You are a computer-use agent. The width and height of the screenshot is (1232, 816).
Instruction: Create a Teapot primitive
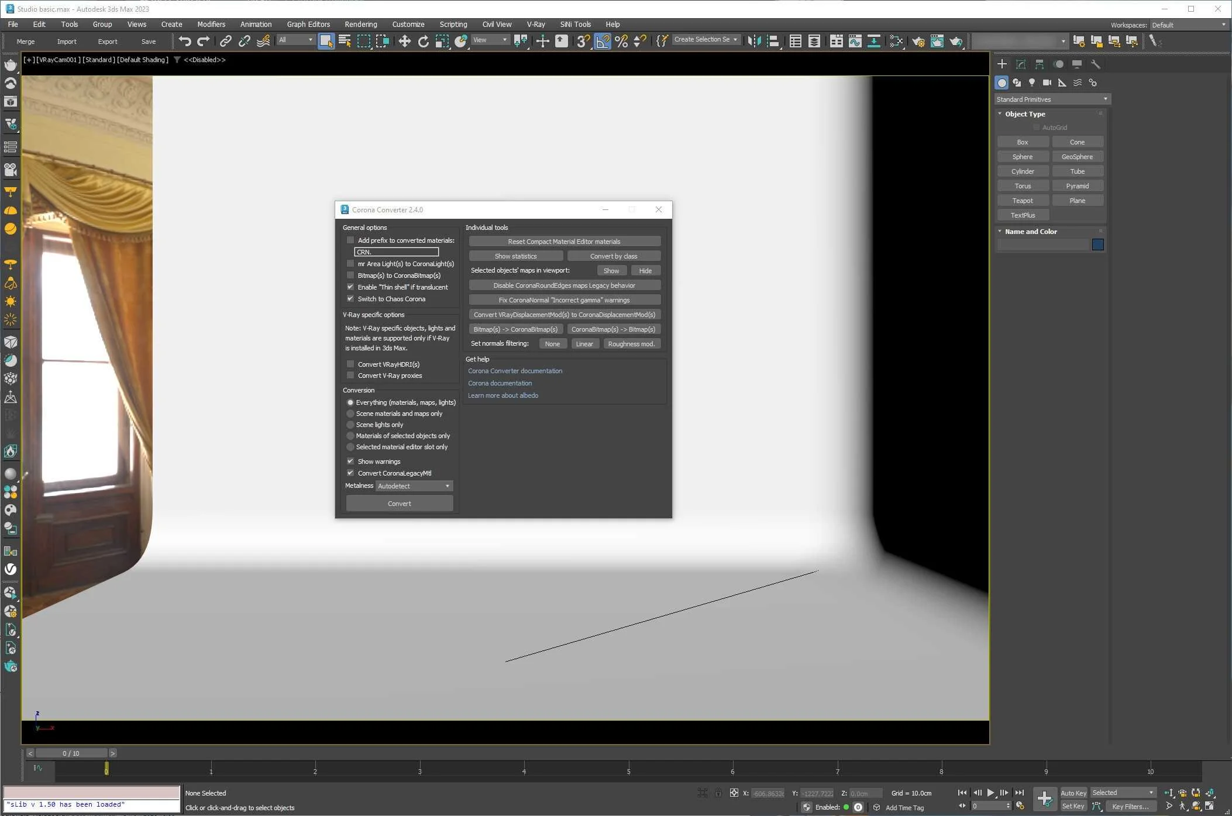pos(1023,201)
